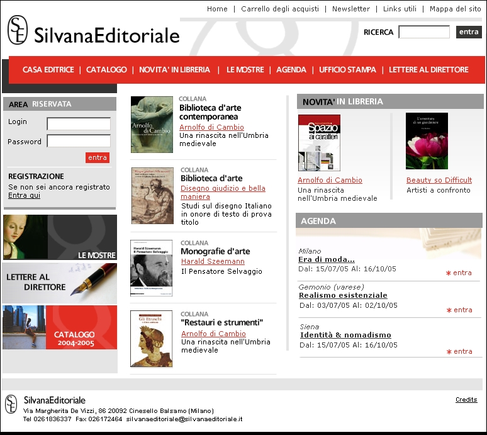Open the Era di moda... event

click(x=327, y=259)
